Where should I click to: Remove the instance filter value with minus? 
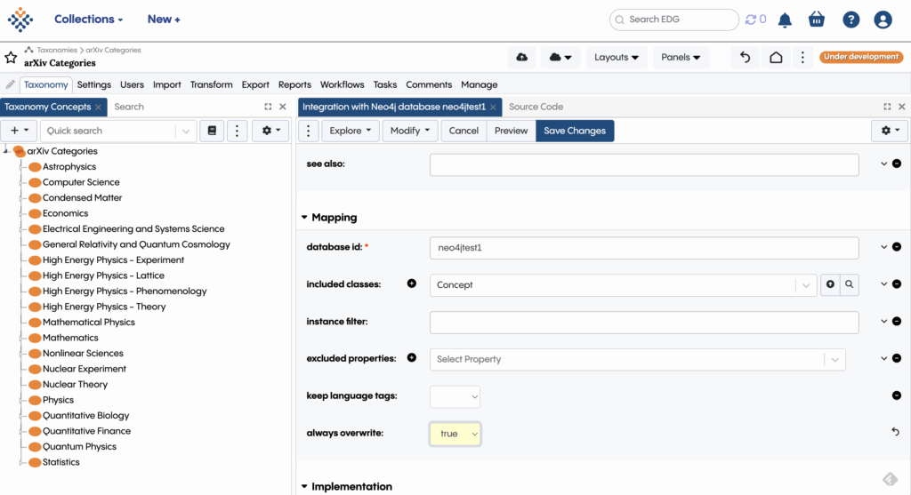coord(896,322)
